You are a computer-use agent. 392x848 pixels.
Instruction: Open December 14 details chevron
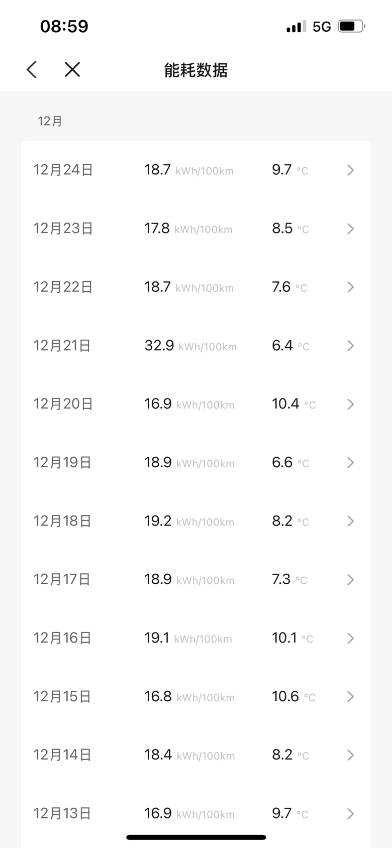click(x=351, y=755)
